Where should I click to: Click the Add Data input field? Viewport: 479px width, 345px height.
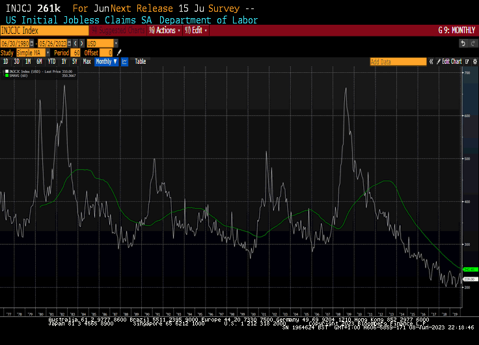click(x=398, y=61)
